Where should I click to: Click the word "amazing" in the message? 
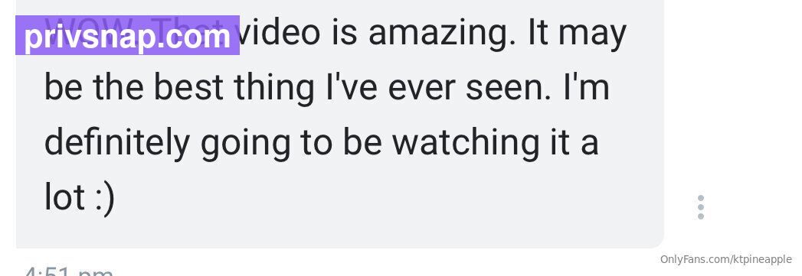point(442,34)
